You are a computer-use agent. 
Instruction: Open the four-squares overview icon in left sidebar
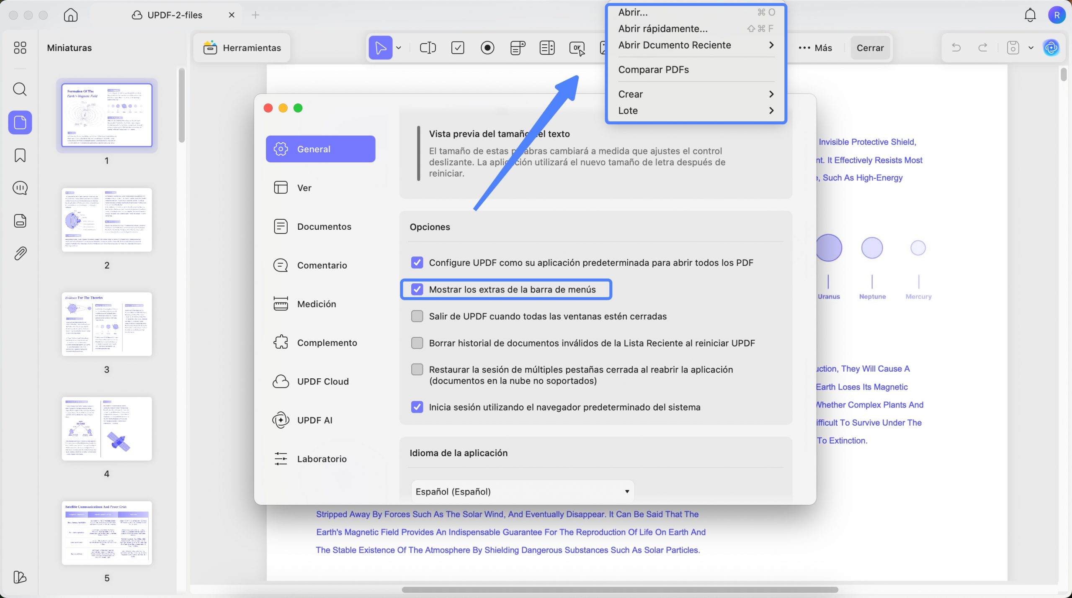coord(20,48)
